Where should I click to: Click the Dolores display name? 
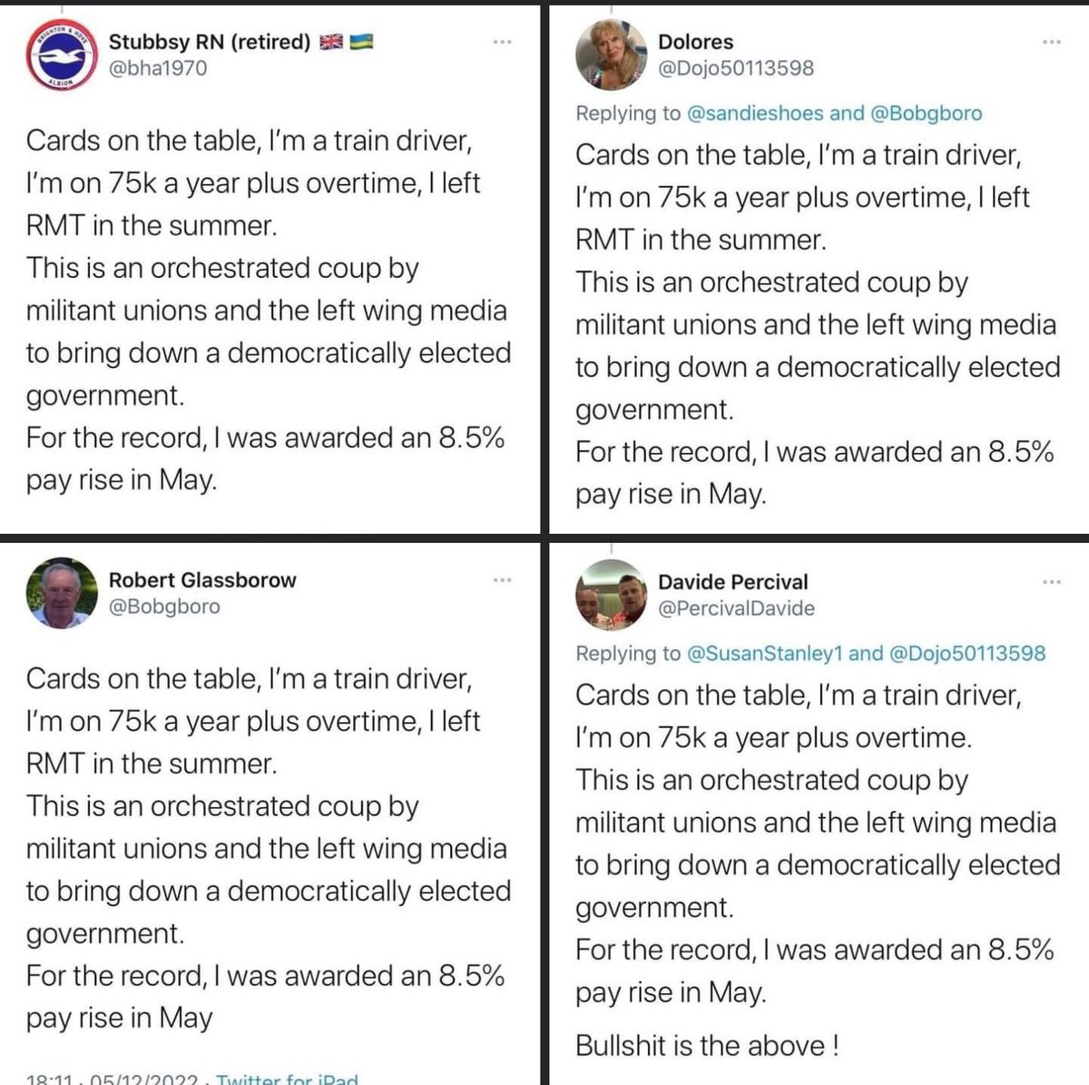695,42
